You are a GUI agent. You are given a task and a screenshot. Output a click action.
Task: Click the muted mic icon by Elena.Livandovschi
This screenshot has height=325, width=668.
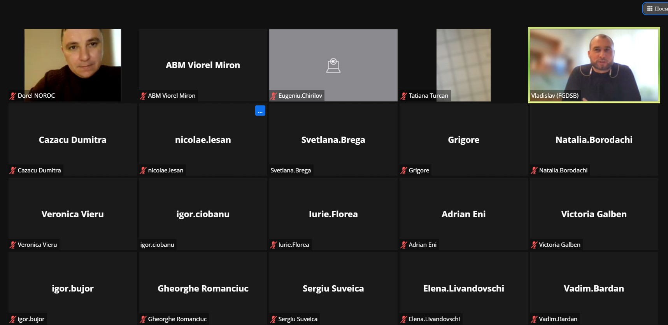click(x=404, y=319)
